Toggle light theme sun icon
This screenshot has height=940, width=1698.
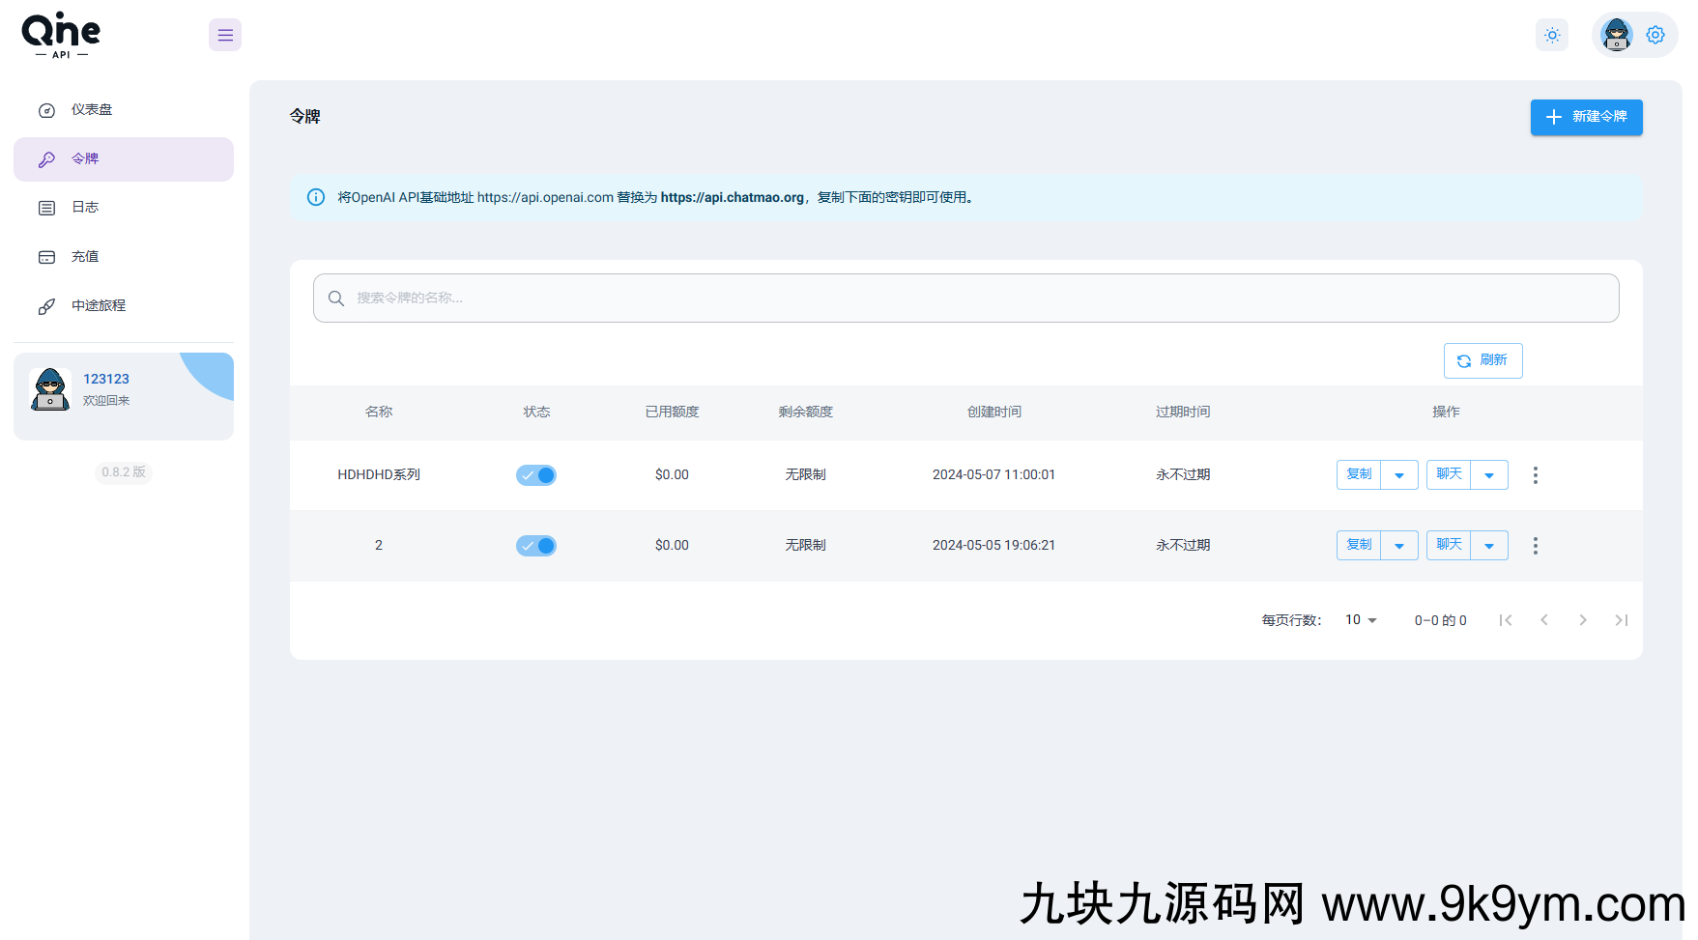(1552, 36)
